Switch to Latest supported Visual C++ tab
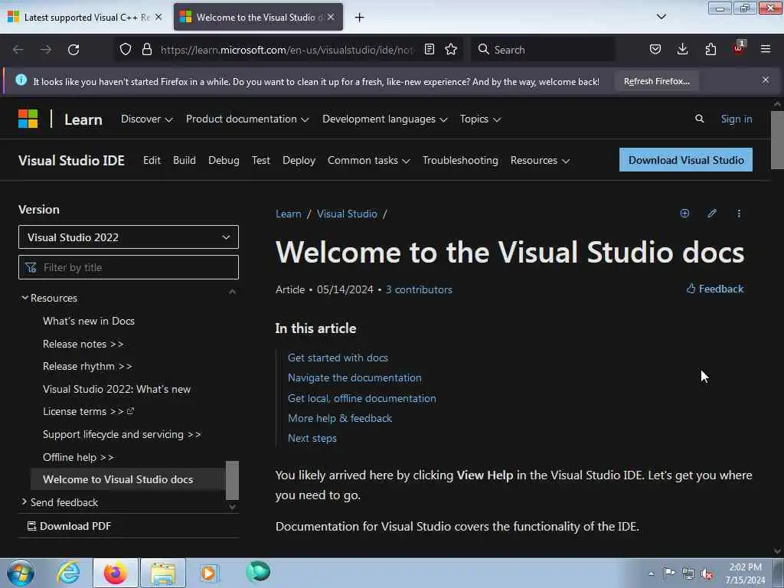The height and width of the screenshot is (588, 784). (85, 17)
